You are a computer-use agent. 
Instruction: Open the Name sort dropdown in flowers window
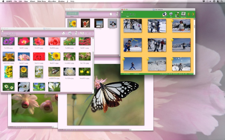[x=8, y=36]
